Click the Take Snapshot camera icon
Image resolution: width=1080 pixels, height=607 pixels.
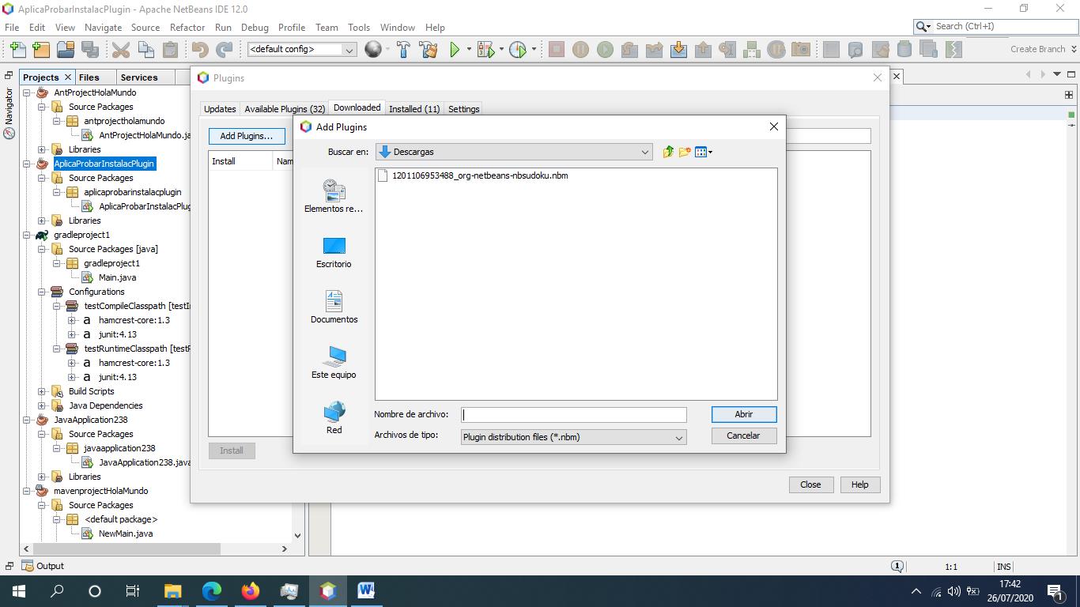(801, 50)
